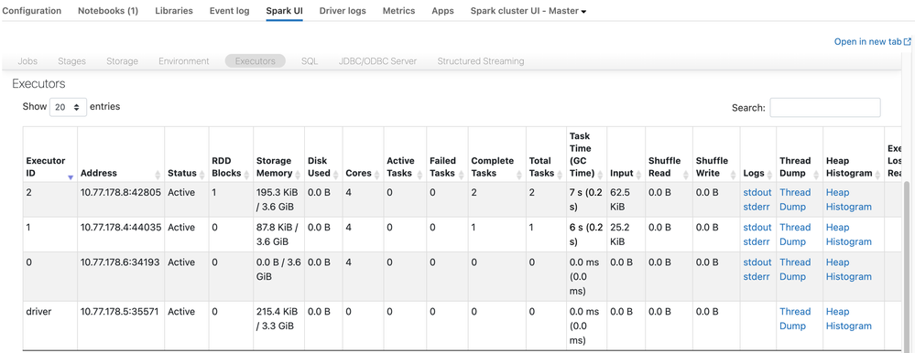Select the Spark UI tab
The width and height of the screenshot is (915, 353).
(284, 10)
